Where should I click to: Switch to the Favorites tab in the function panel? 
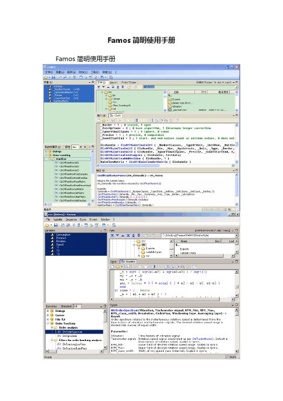click(51, 306)
